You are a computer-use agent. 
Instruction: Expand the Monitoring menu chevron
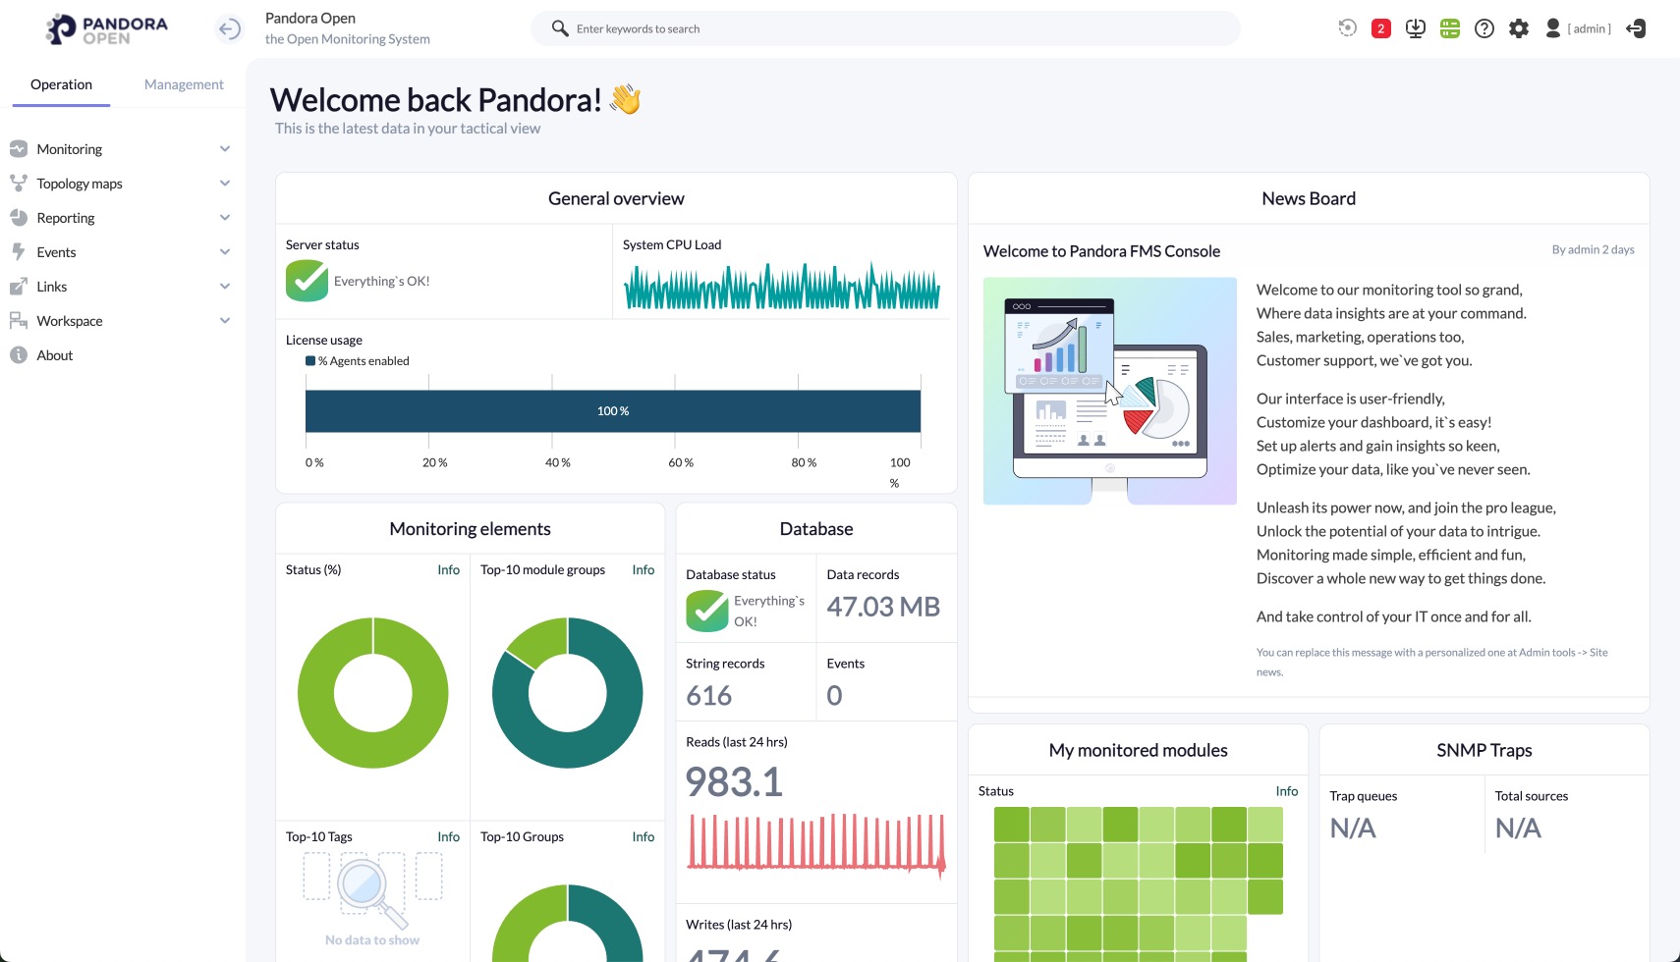[225, 148]
